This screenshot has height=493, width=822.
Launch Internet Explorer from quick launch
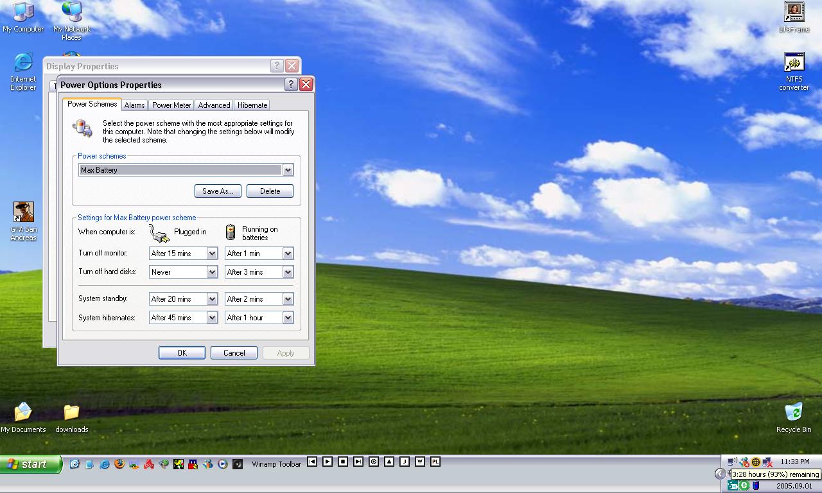click(105, 463)
